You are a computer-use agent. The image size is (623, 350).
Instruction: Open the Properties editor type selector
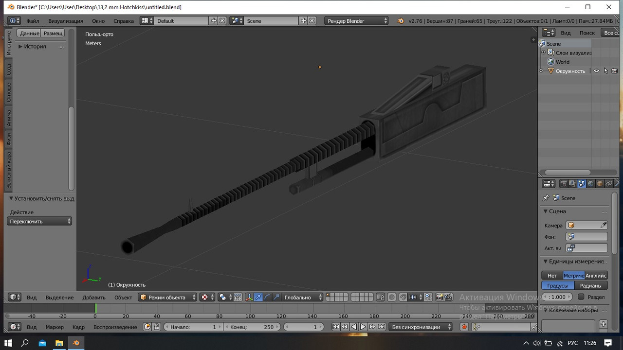(549, 184)
